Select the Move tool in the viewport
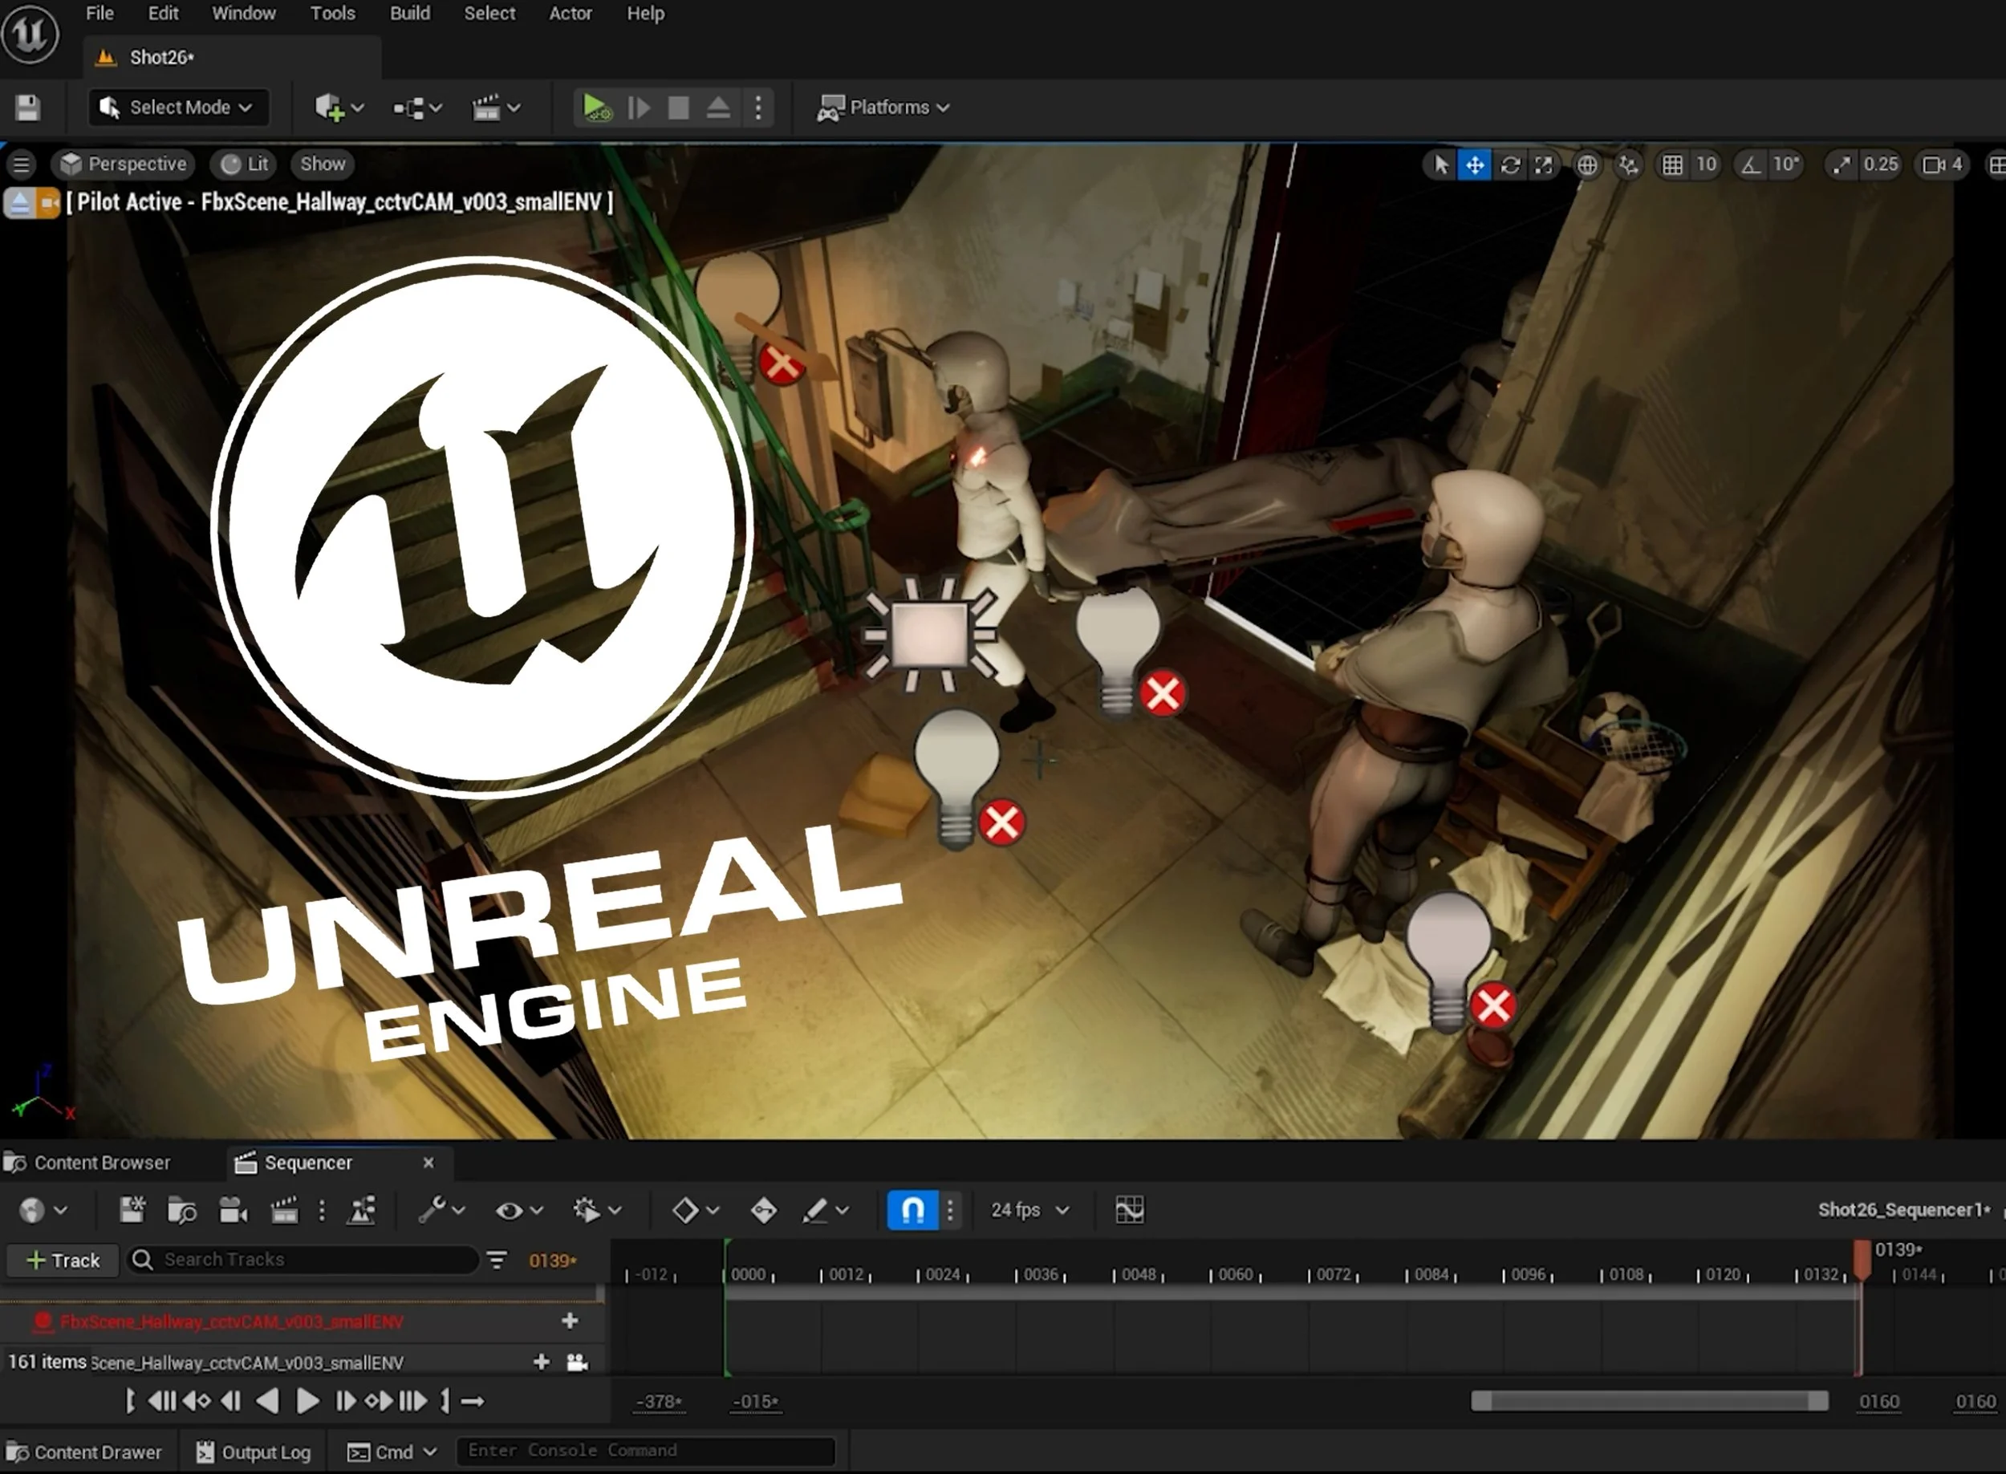 (1475, 165)
